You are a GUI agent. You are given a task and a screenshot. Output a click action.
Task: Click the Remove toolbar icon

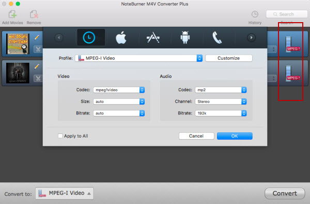point(34,14)
